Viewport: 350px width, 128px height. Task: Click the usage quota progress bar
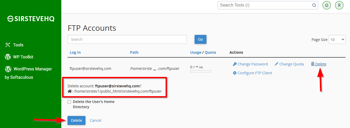click(201, 71)
